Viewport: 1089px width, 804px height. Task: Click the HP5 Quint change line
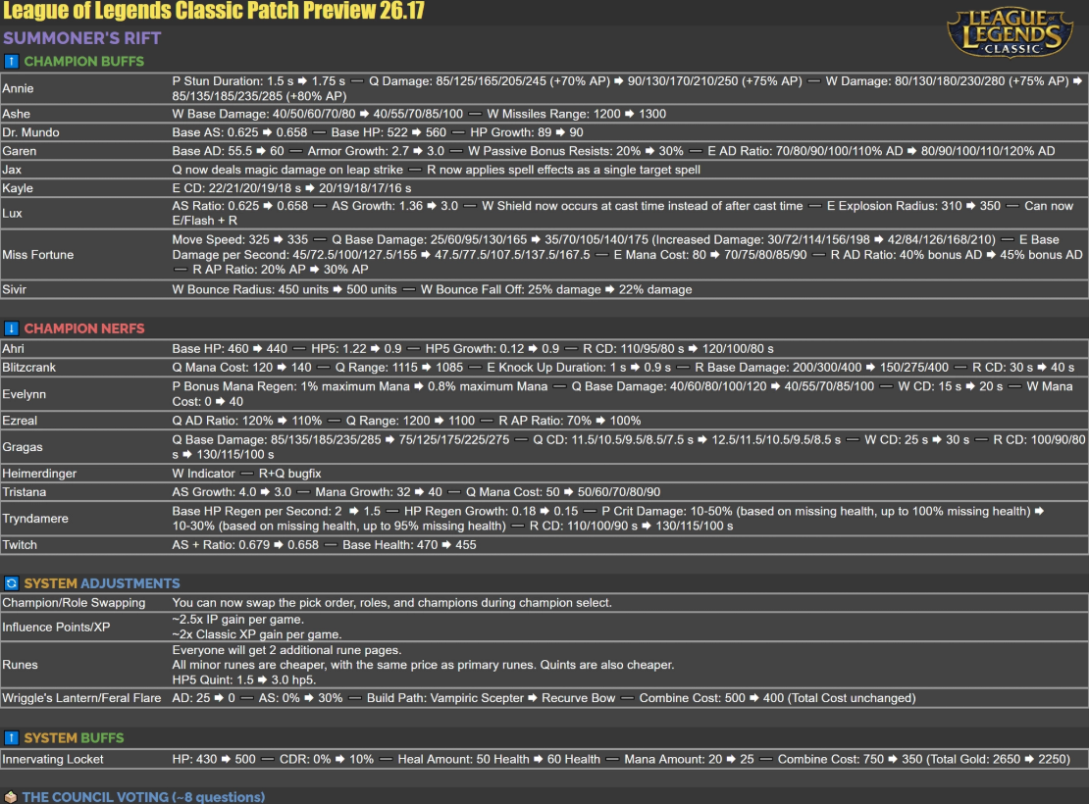[243, 679]
